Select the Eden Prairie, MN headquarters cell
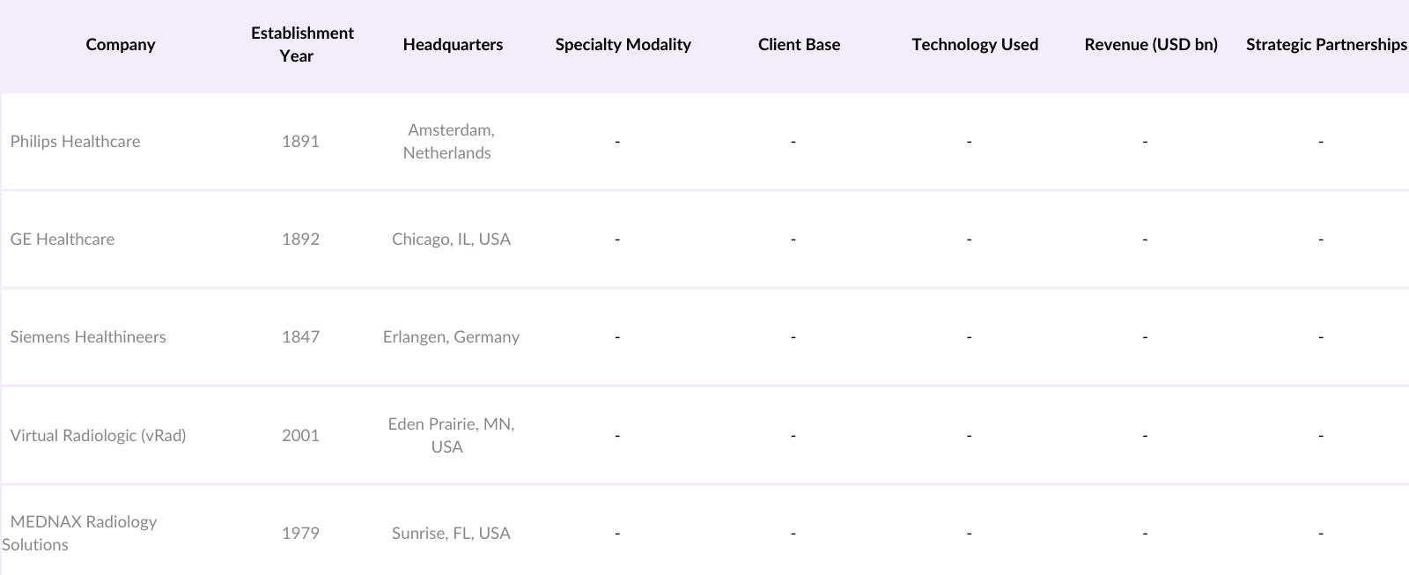This screenshot has height=575, width=1409. tap(451, 435)
